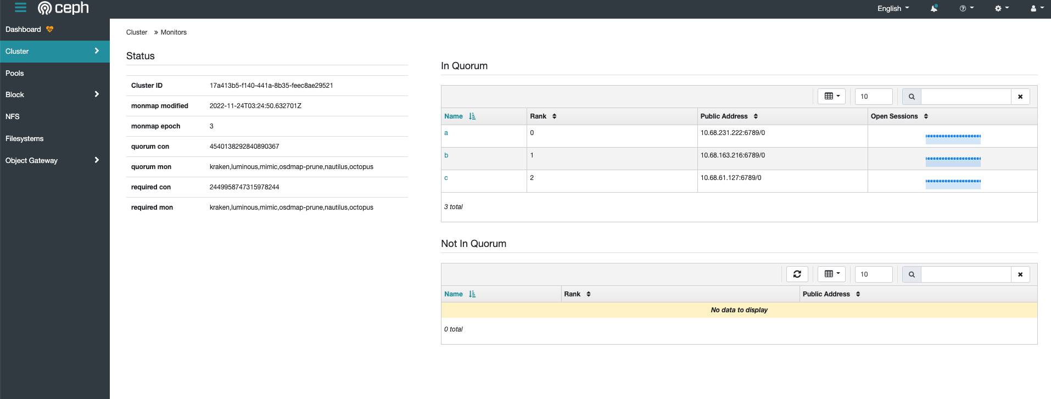
Task: Select Cluster ID value 17a413b5-f140-441a-8b35-feec8ae29521
Action: (271, 86)
